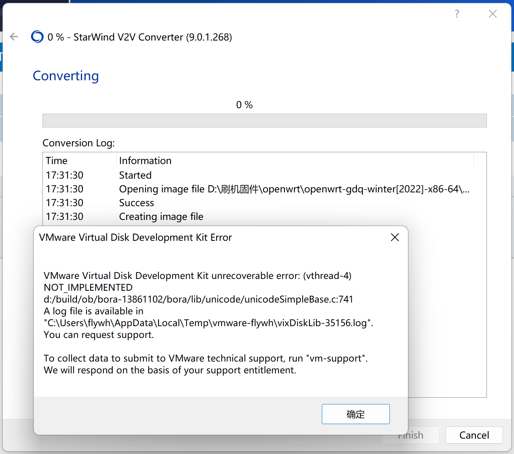Open the help question mark button

click(x=457, y=14)
